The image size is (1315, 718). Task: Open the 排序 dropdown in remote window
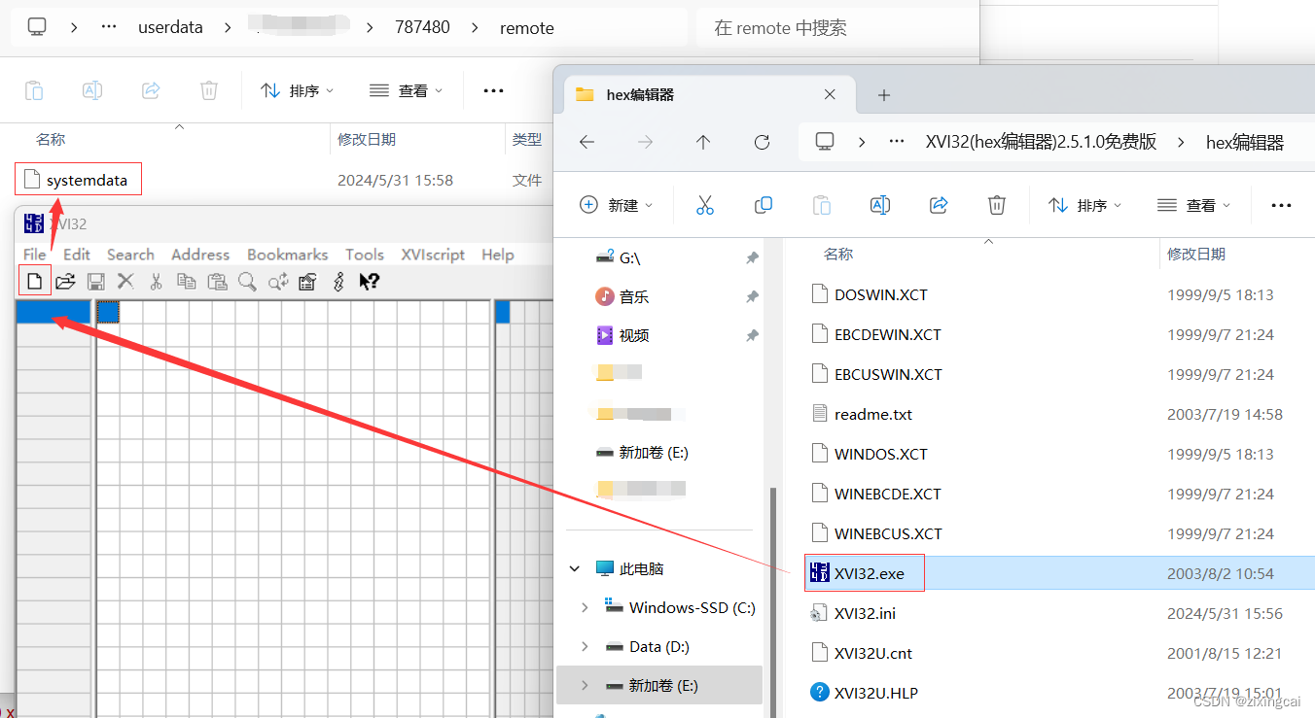point(297,90)
